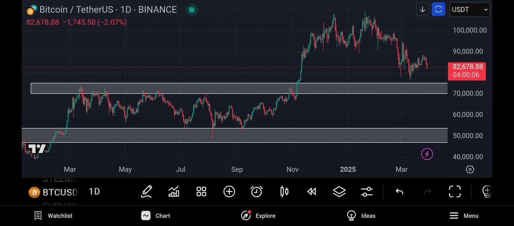The width and height of the screenshot is (514, 226).
Task: Tap the plus circle add symbol icon
Action: tap(229, 191)
